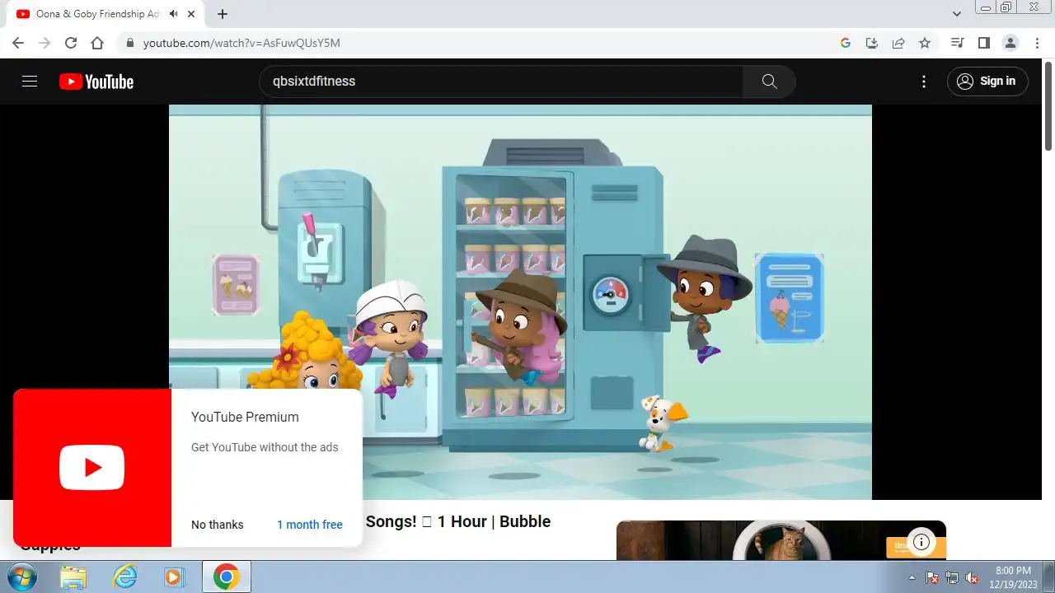Click the red YouTube Premium logo

pyautogui.click(x=92, y=468)
